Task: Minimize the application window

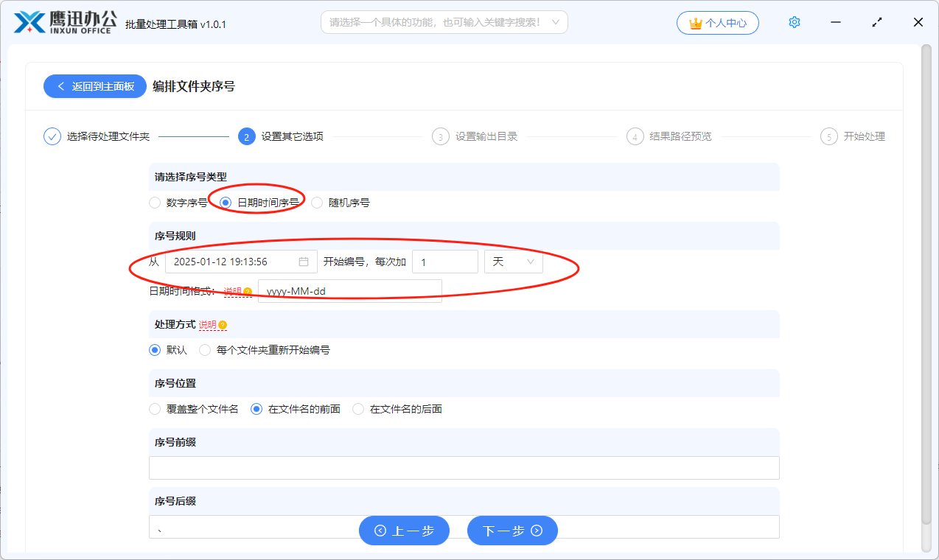Action: (836, 22)
